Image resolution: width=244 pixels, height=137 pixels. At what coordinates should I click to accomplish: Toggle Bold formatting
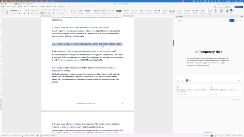pos(11,13)
